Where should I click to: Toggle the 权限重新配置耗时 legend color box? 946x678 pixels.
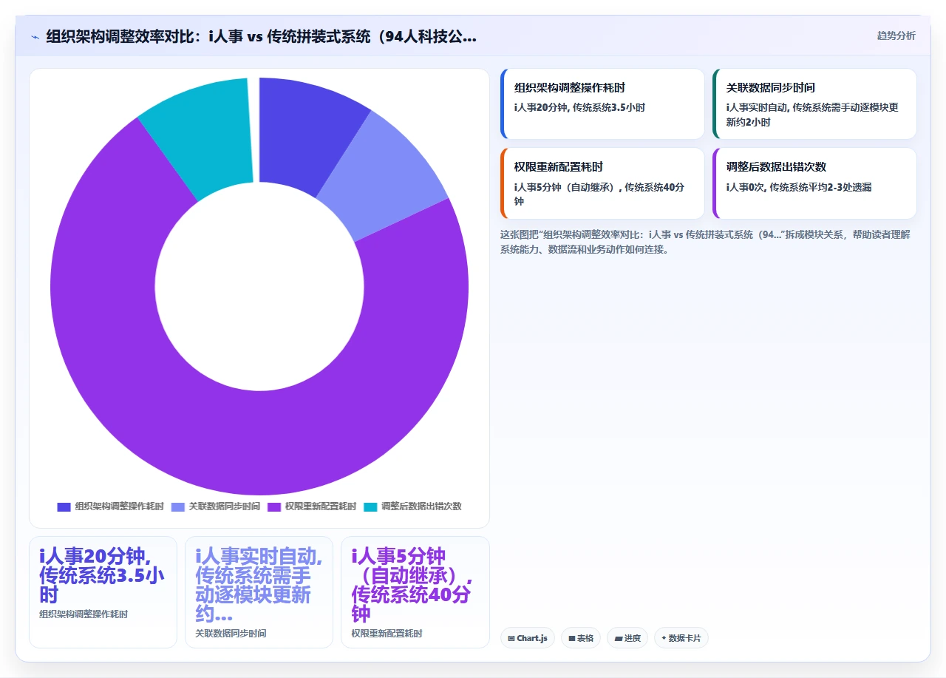tap(274, 506)
